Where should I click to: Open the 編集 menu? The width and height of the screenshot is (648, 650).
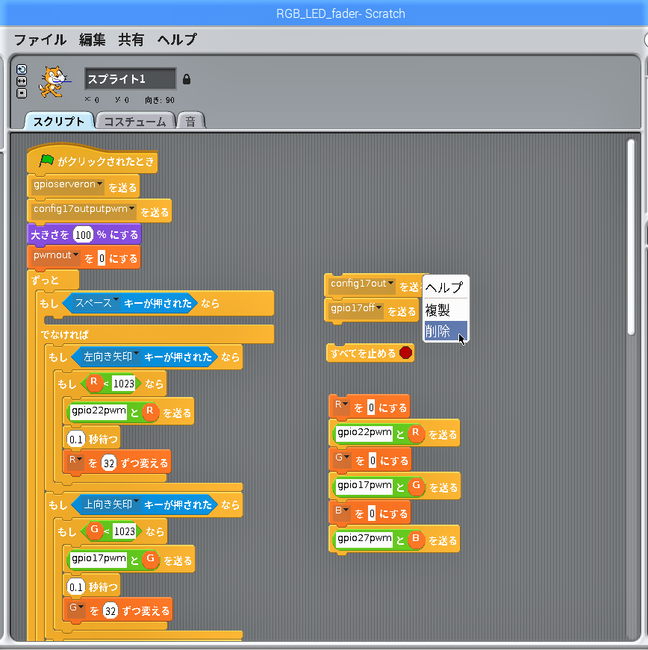pyautogui.click(x=92, y=40)
